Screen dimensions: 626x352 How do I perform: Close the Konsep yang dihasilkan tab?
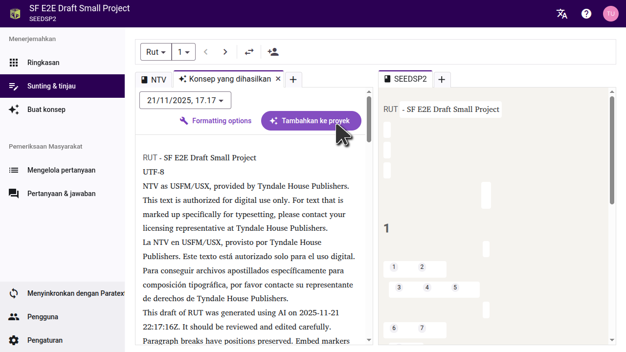click(x=278, y=79)
